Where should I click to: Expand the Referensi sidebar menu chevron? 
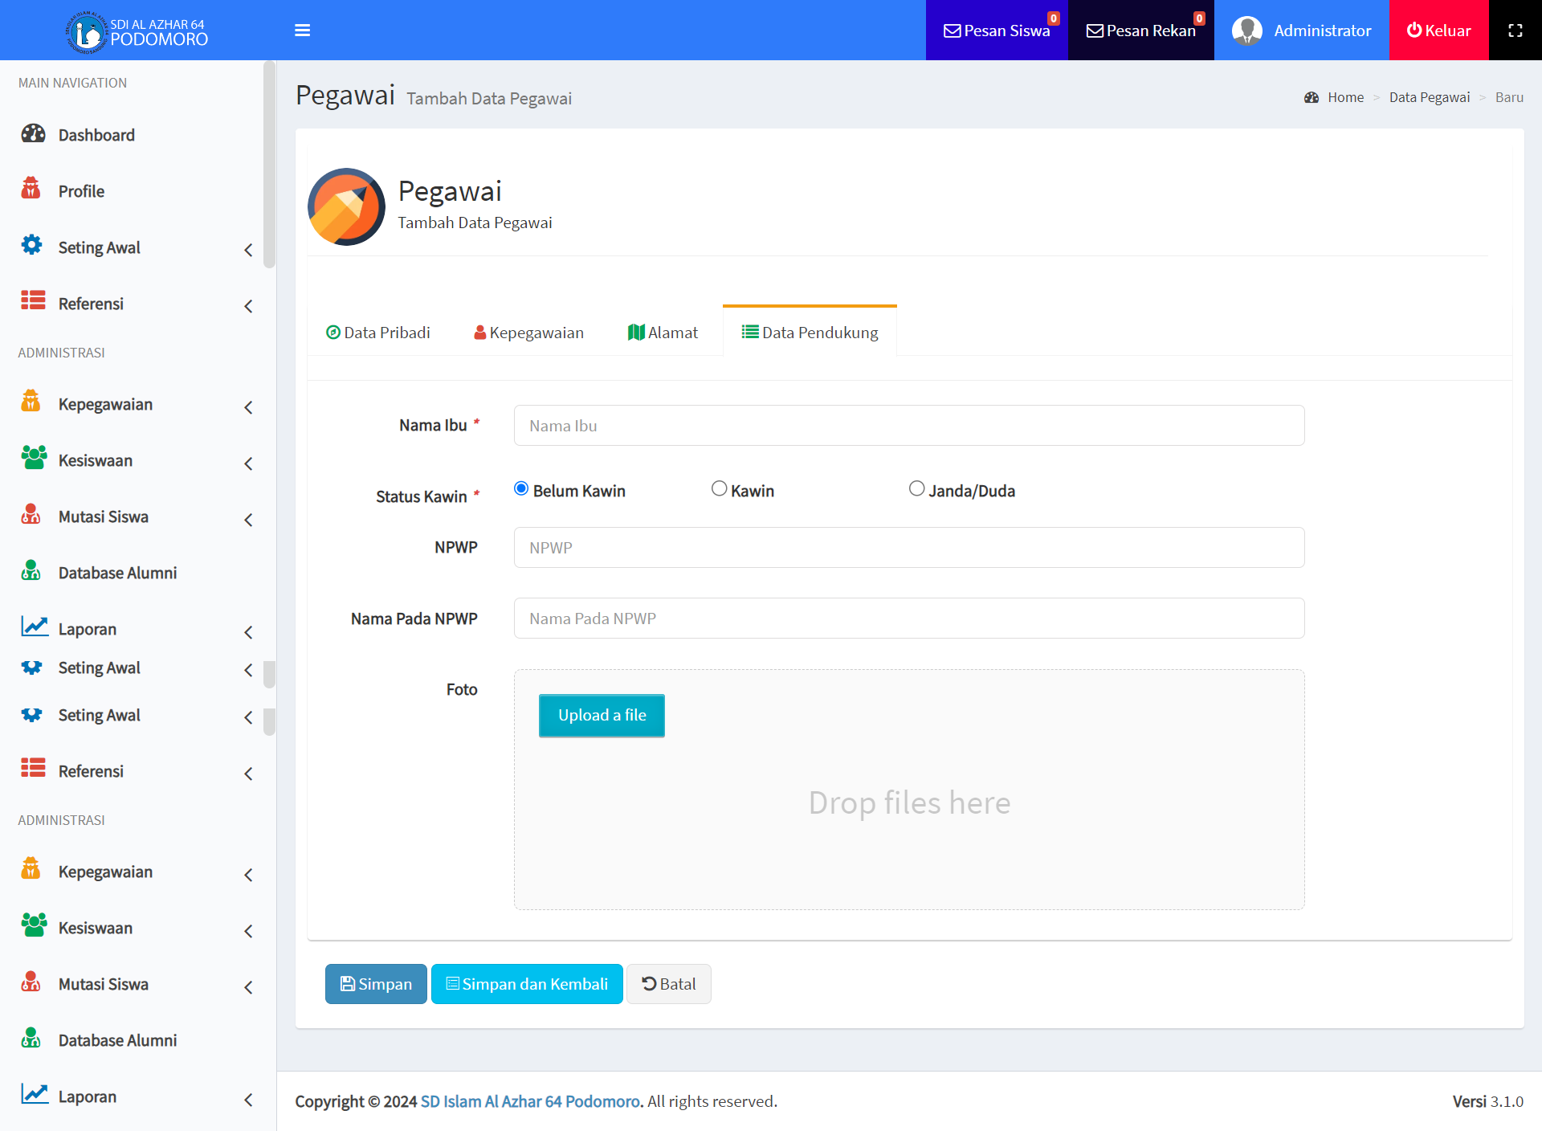(x=248, y=306)
